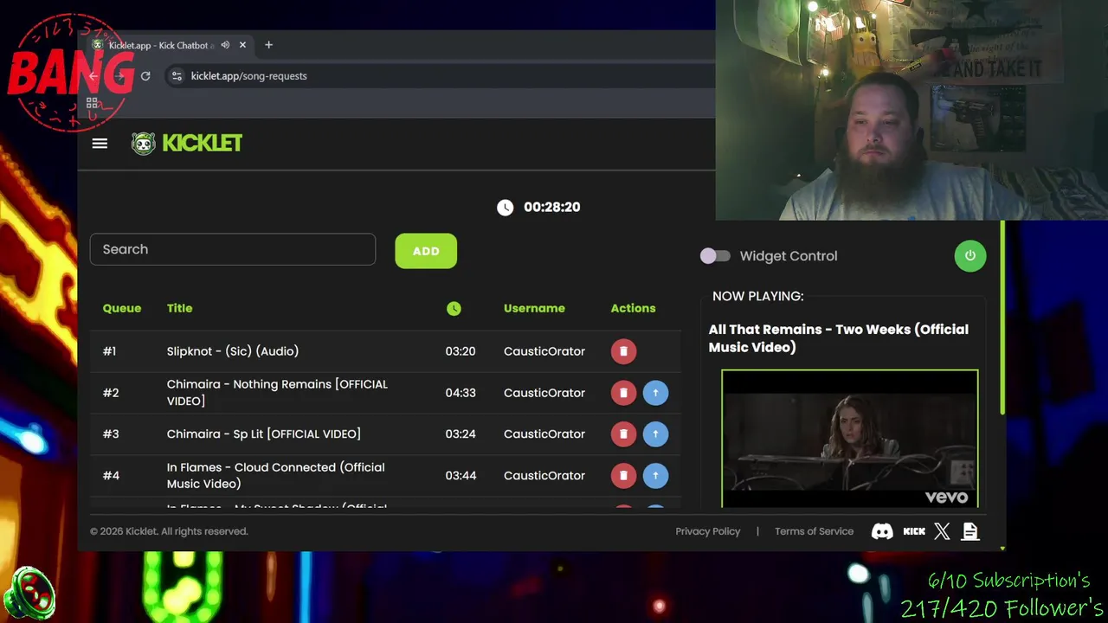Open the Kick icon link
This screenshot has height=623, width=1108.
pyautogui.click(x=914, y=532)
